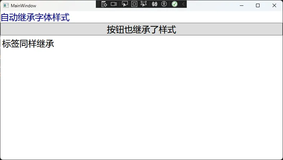This screenshot has height=160, width=283.
Task: Click the 标签同样继承 label
Action: click(28, 44)
